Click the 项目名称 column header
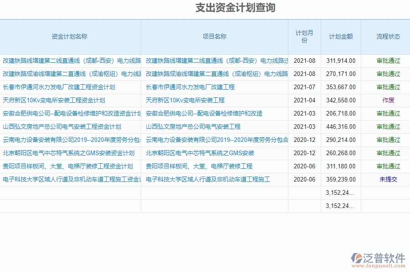Screen dimensions: 410x273 (214, 36)
